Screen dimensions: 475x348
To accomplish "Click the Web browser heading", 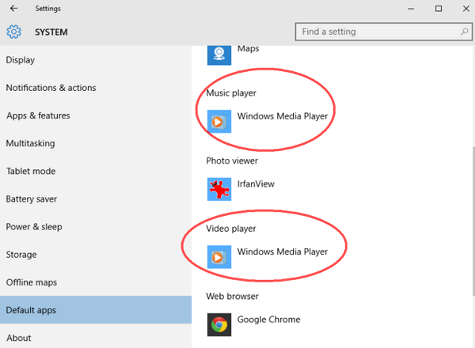I will tap(232, 297).
